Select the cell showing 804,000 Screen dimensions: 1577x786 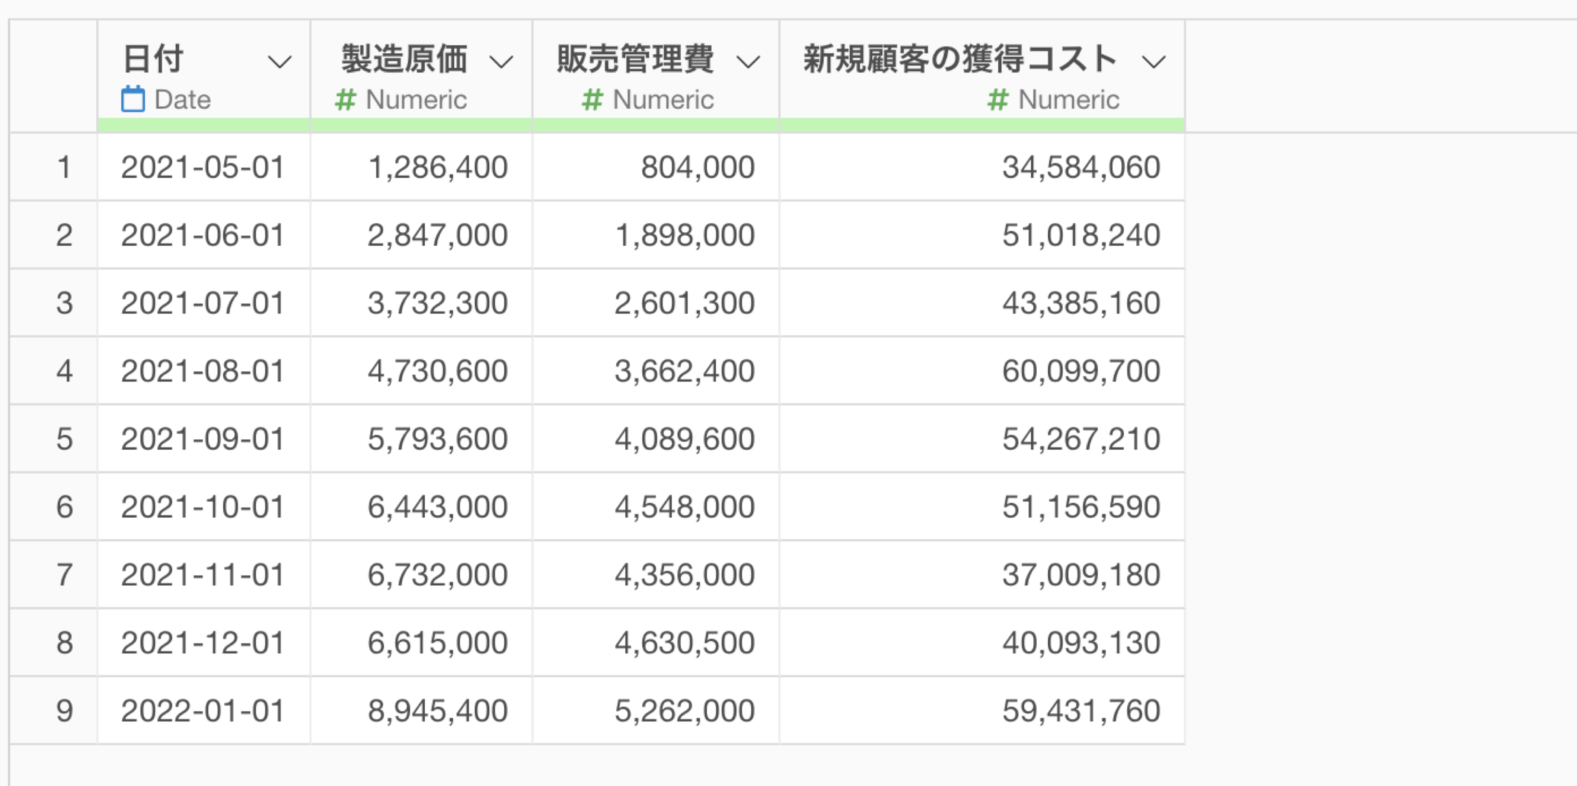[697, 167]
